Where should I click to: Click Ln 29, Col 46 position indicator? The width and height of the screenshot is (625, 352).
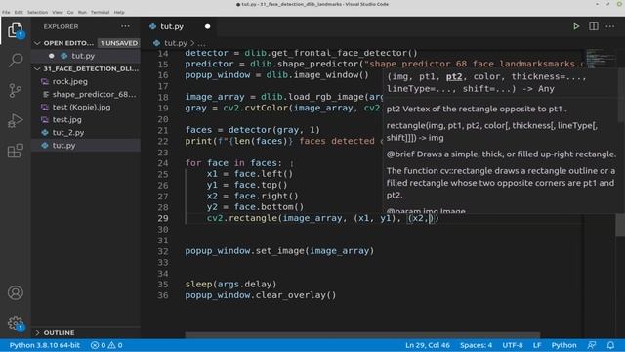[428, 345]
